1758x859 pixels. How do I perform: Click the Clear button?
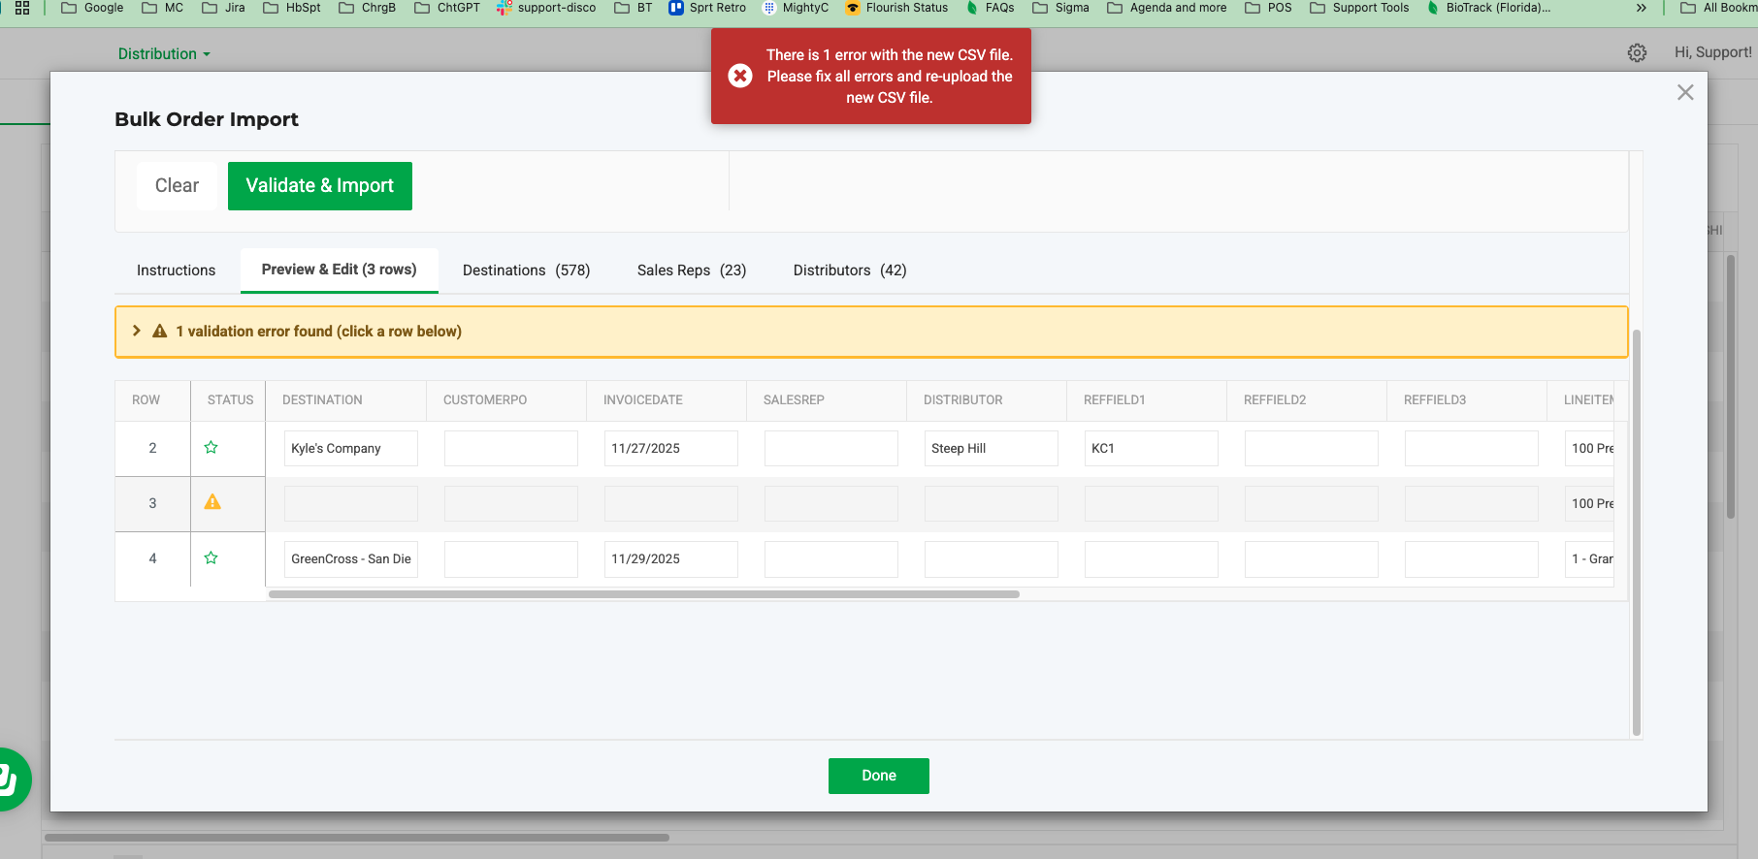[177, 186]
